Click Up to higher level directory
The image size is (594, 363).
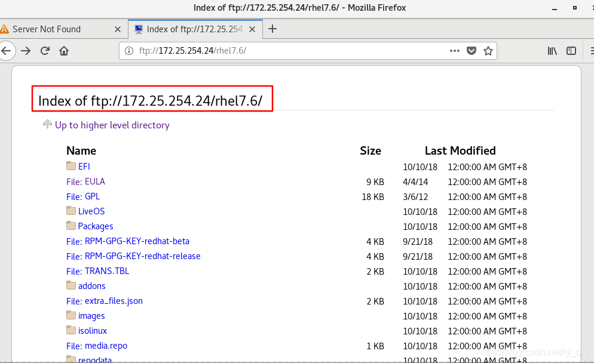point(111,125)
